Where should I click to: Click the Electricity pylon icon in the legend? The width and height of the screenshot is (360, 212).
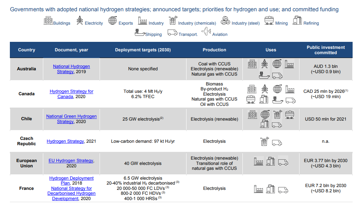pyautogui.click(x=80, y=20)
